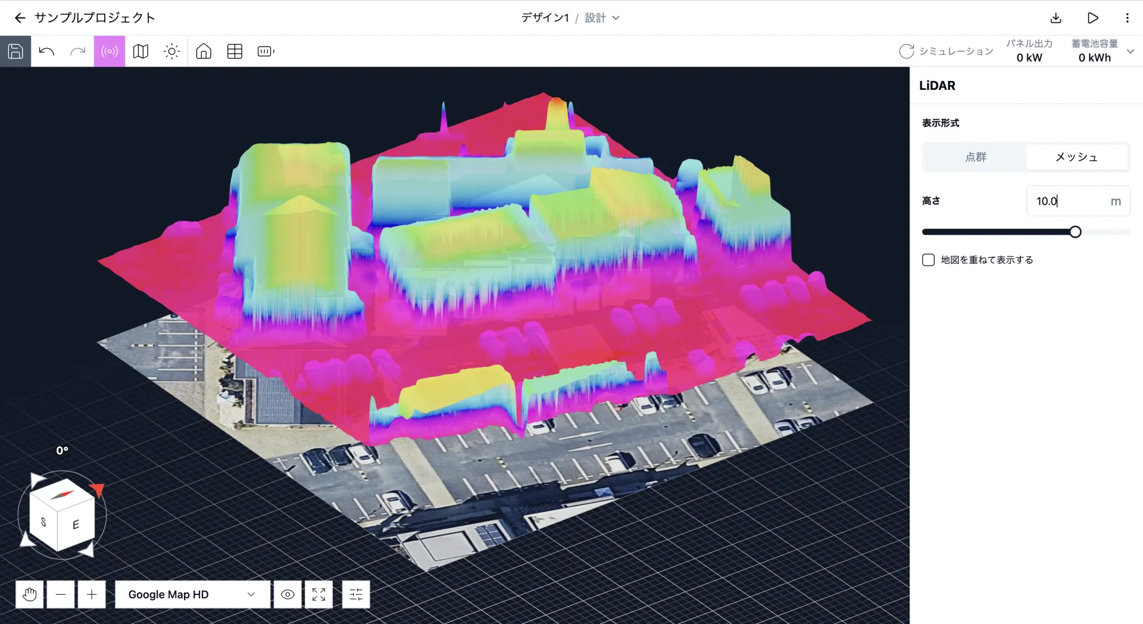1143x624 pixels.
Task: Zoom in with the plus button
Action: 92,594
